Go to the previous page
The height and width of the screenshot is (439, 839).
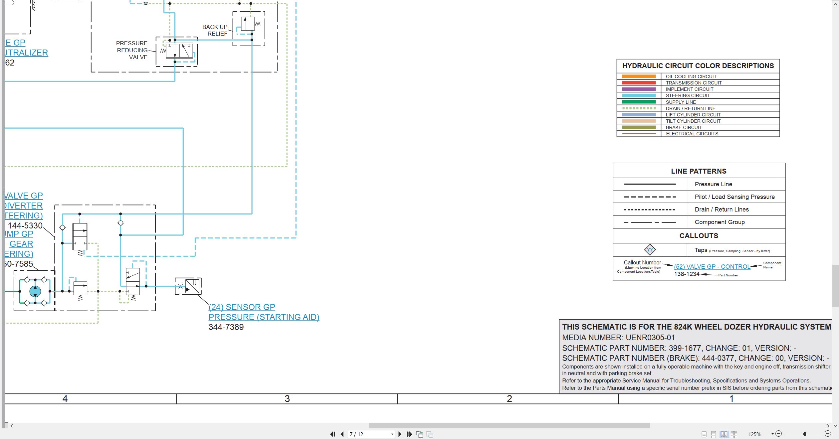pos(342,434)
